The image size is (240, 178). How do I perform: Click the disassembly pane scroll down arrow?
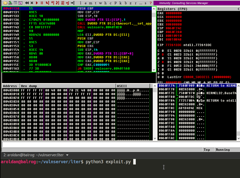coord(154,70)
